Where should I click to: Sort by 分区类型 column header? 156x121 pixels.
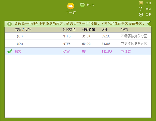coord(71,30)
